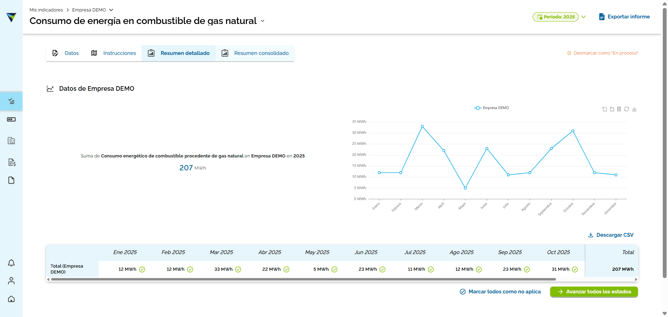
Task: Click the Mis indicadores breadcrumb
Action: click(x=46, y=10)
